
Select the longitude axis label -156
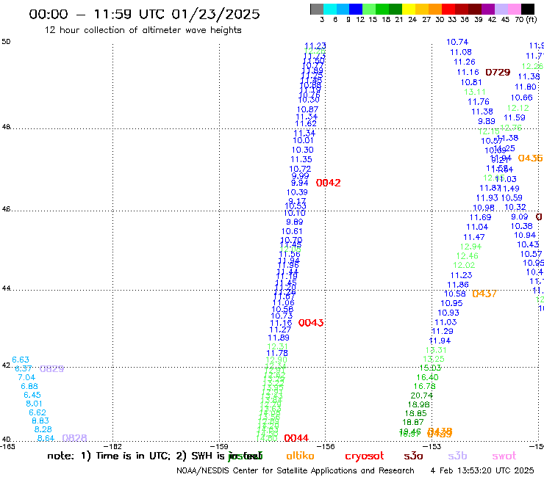point(326,447)
